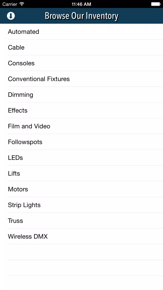
Task: Select the Lifts row
Action: point(82,173)
